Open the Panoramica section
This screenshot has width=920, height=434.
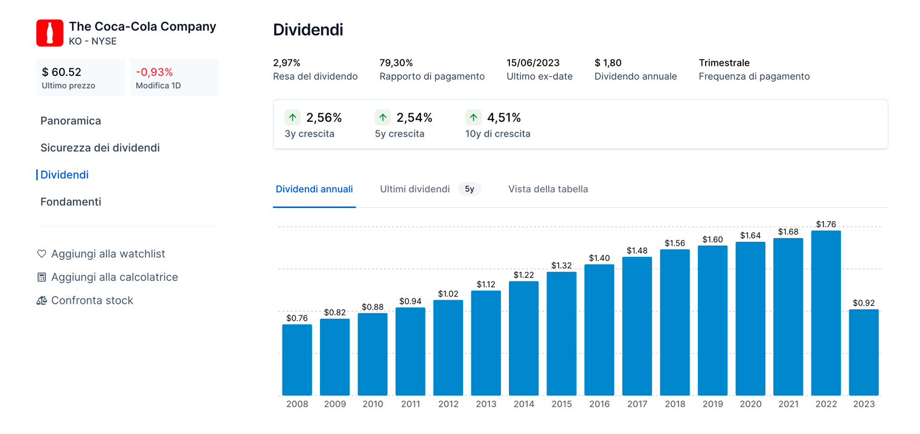coord(71,121)
